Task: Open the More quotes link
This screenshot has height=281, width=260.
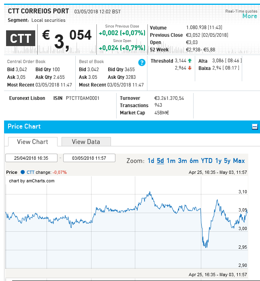Action: click(x=249, y=16)
